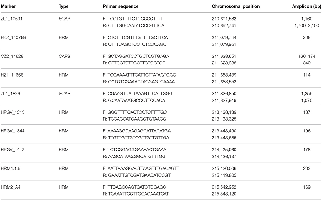Select the HZ1_11658 marker cell
This screenshot has height=200, width=322.
click(12, 75)
